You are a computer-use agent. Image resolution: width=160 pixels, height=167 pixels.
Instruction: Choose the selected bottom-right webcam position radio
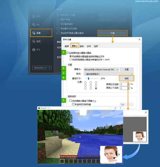pos(96,88)
